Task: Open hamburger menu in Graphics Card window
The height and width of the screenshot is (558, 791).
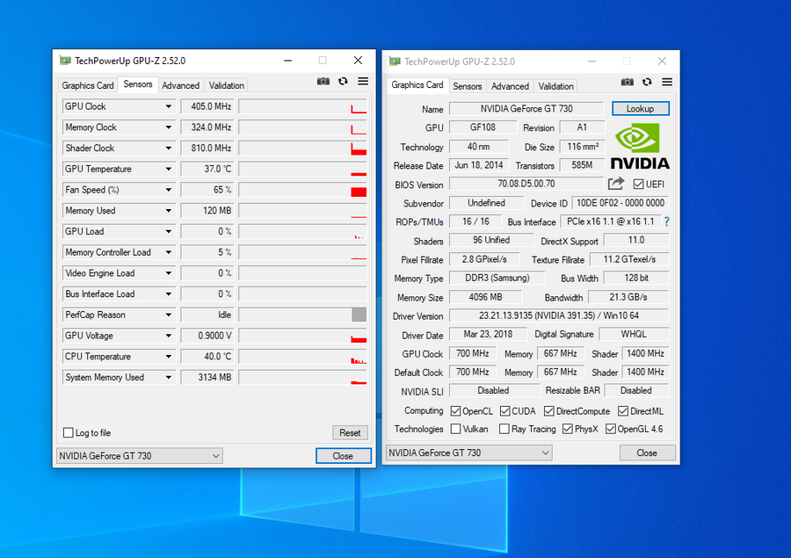Action: coord(667,82)
